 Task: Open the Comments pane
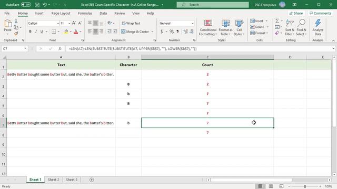320,13
